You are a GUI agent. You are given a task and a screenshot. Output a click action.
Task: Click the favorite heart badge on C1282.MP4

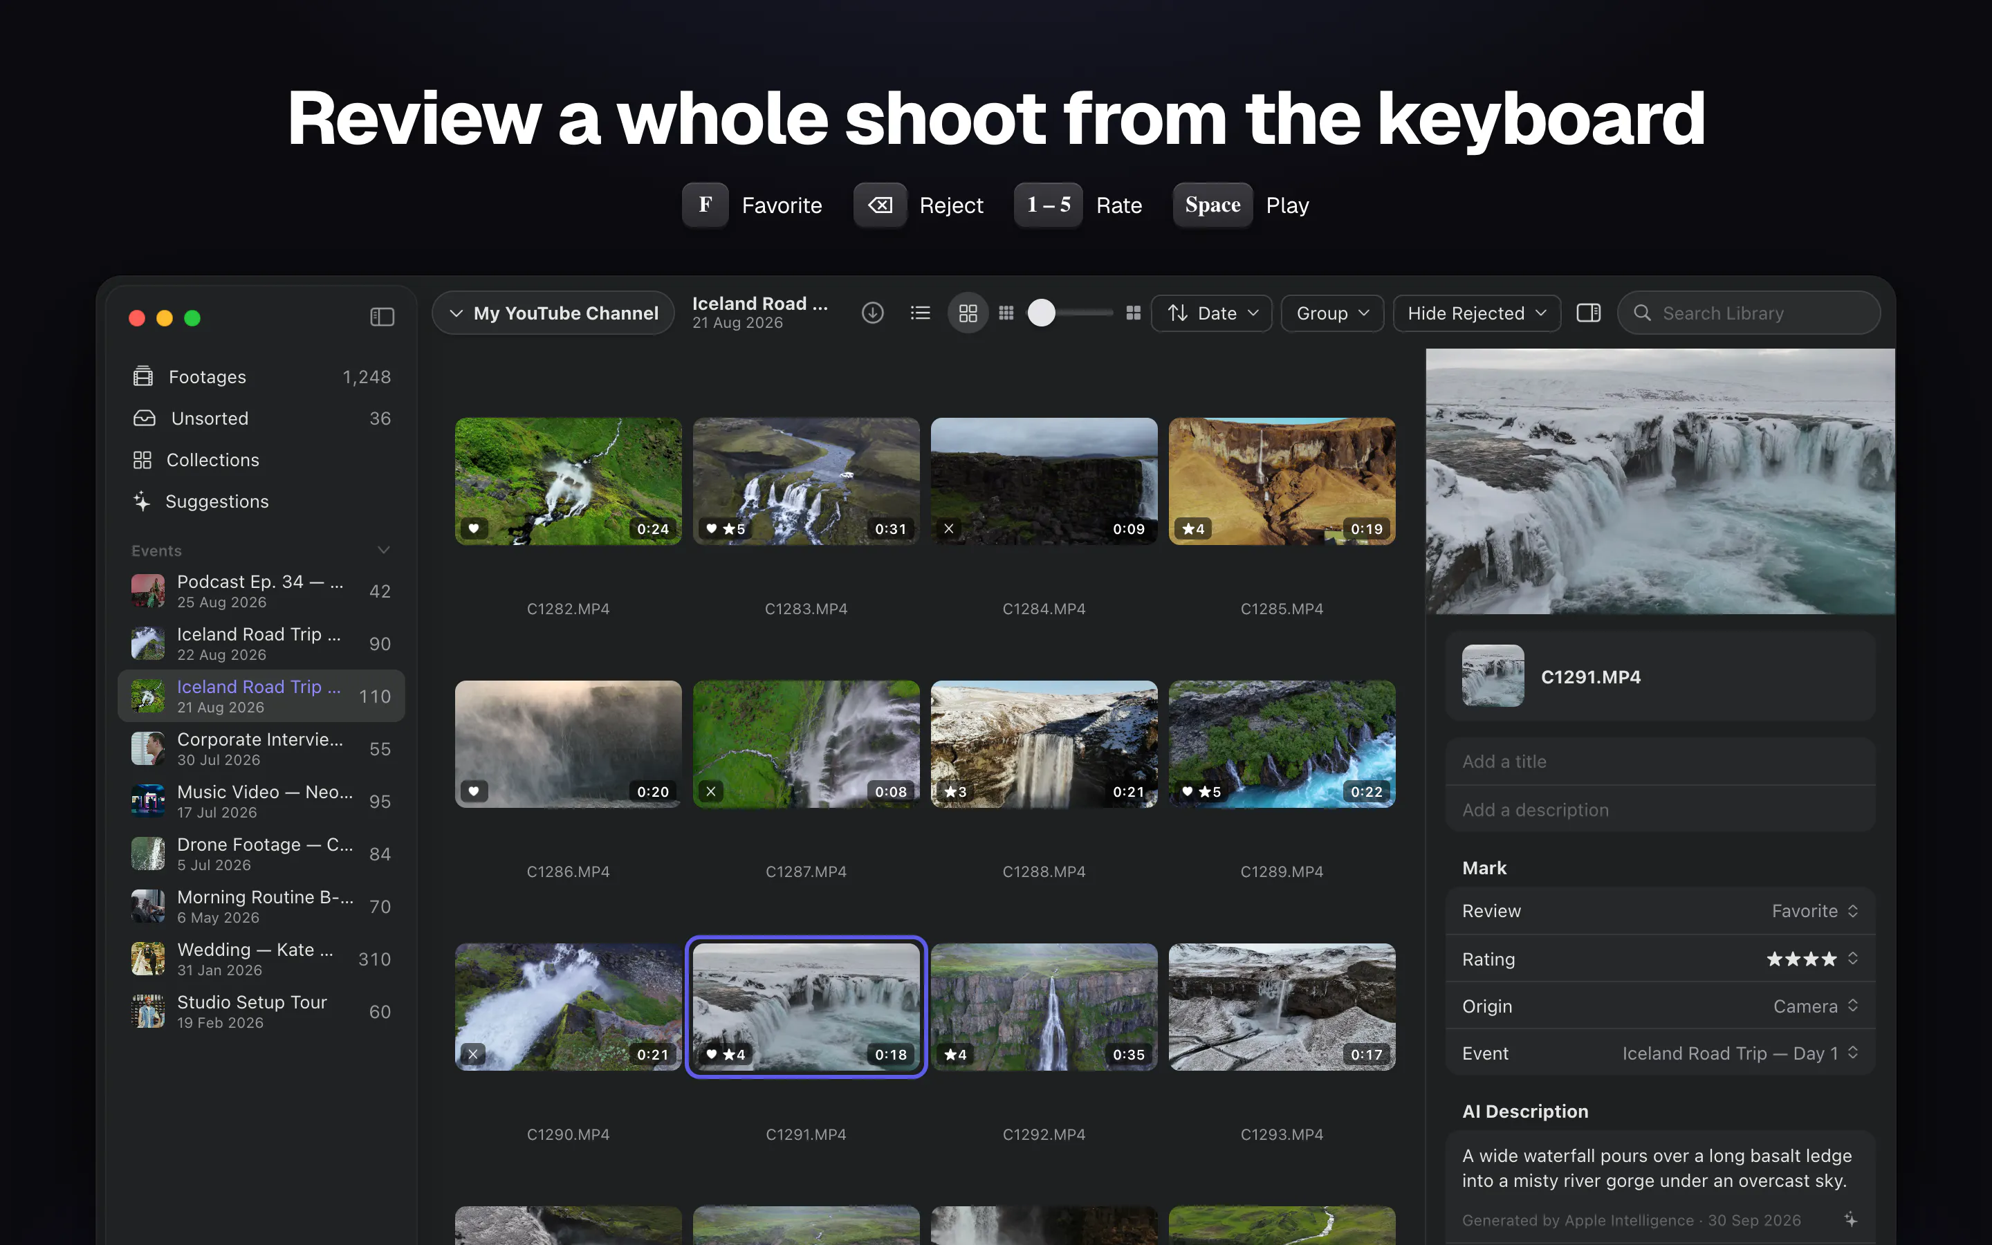click(x=474, y=528)
